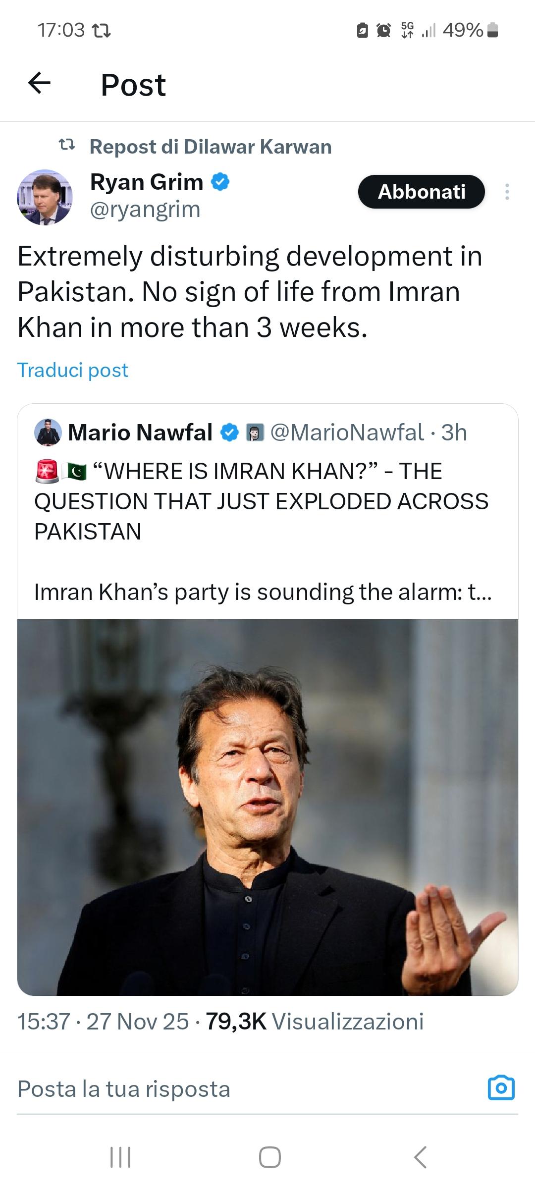Tap the Abbonati subscribe button
Viewport: 535px width, 1189px height.
[421, 192]
